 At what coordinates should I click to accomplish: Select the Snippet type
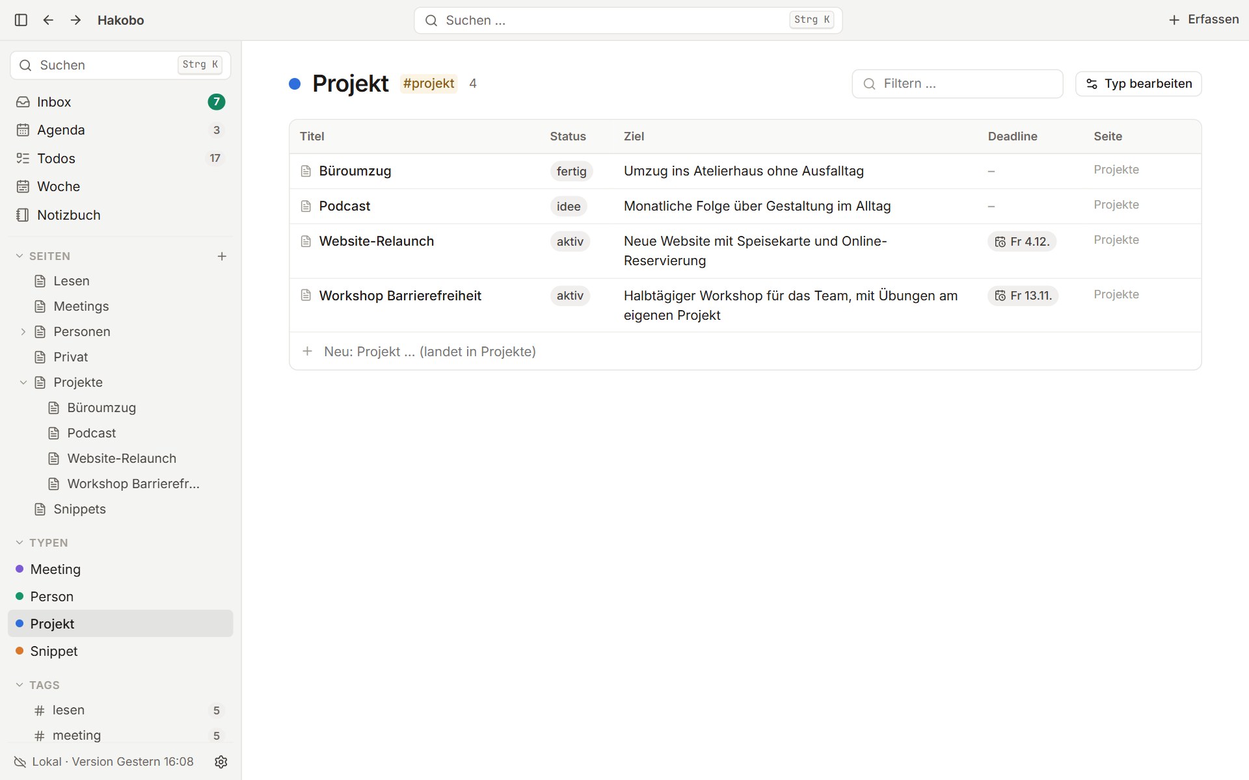[x=120, y=651]
